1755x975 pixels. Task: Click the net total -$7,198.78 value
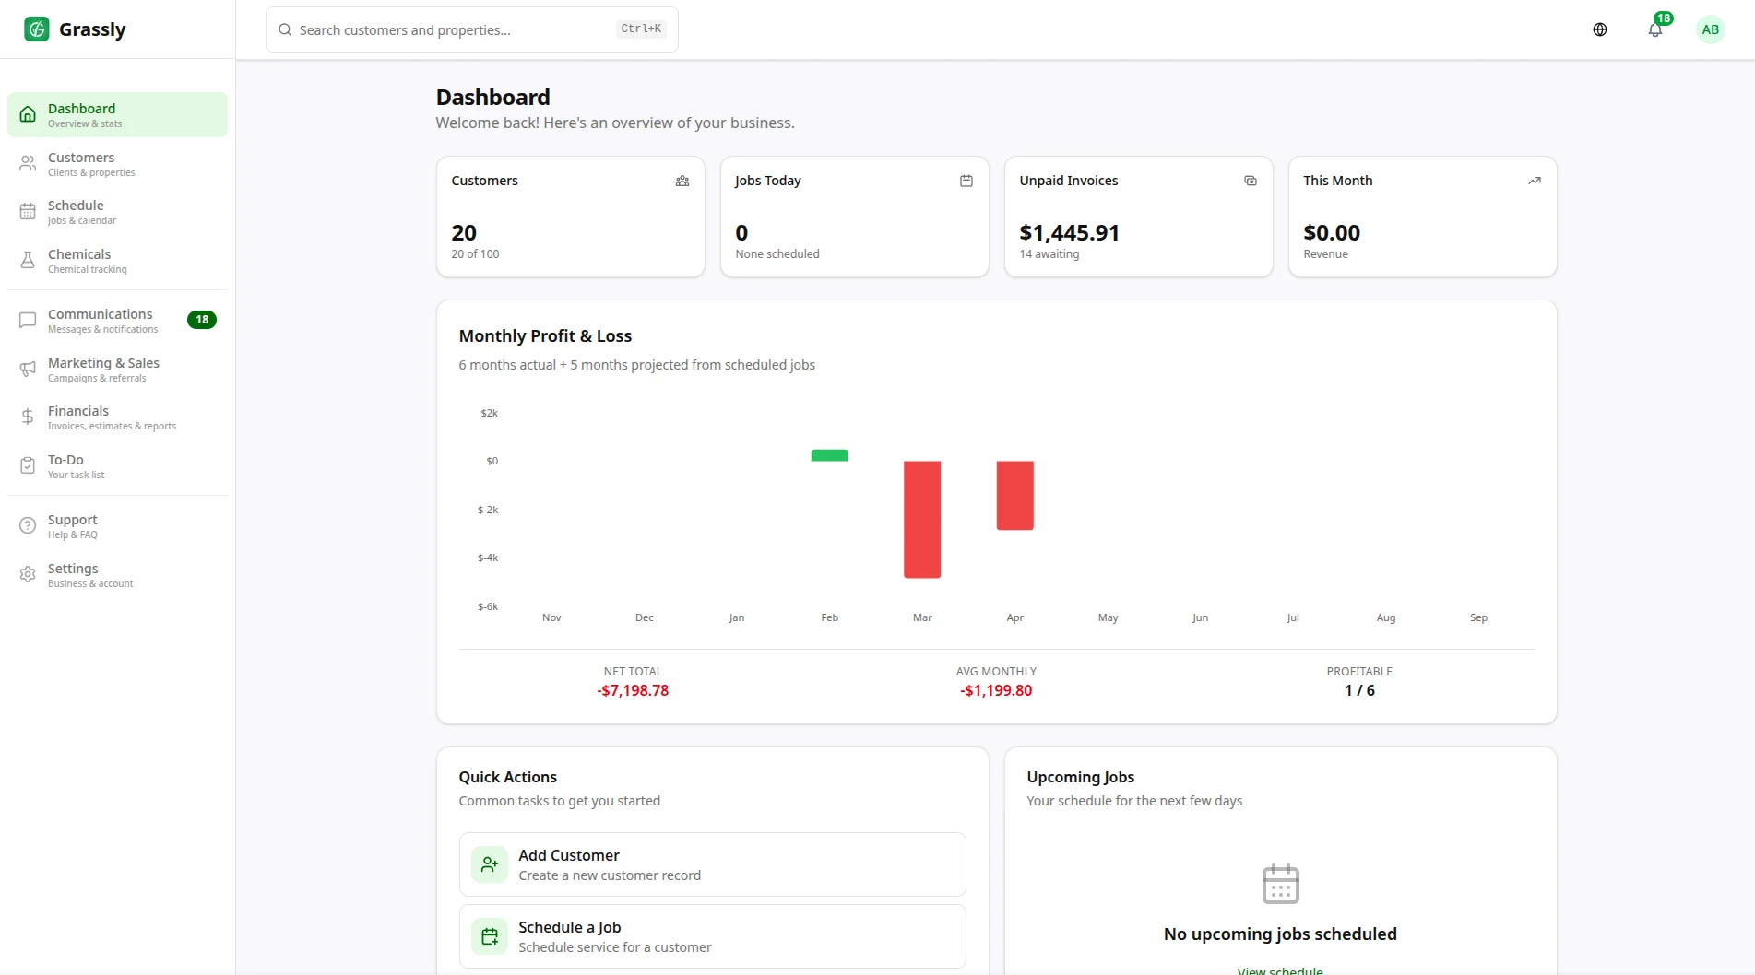633,690
